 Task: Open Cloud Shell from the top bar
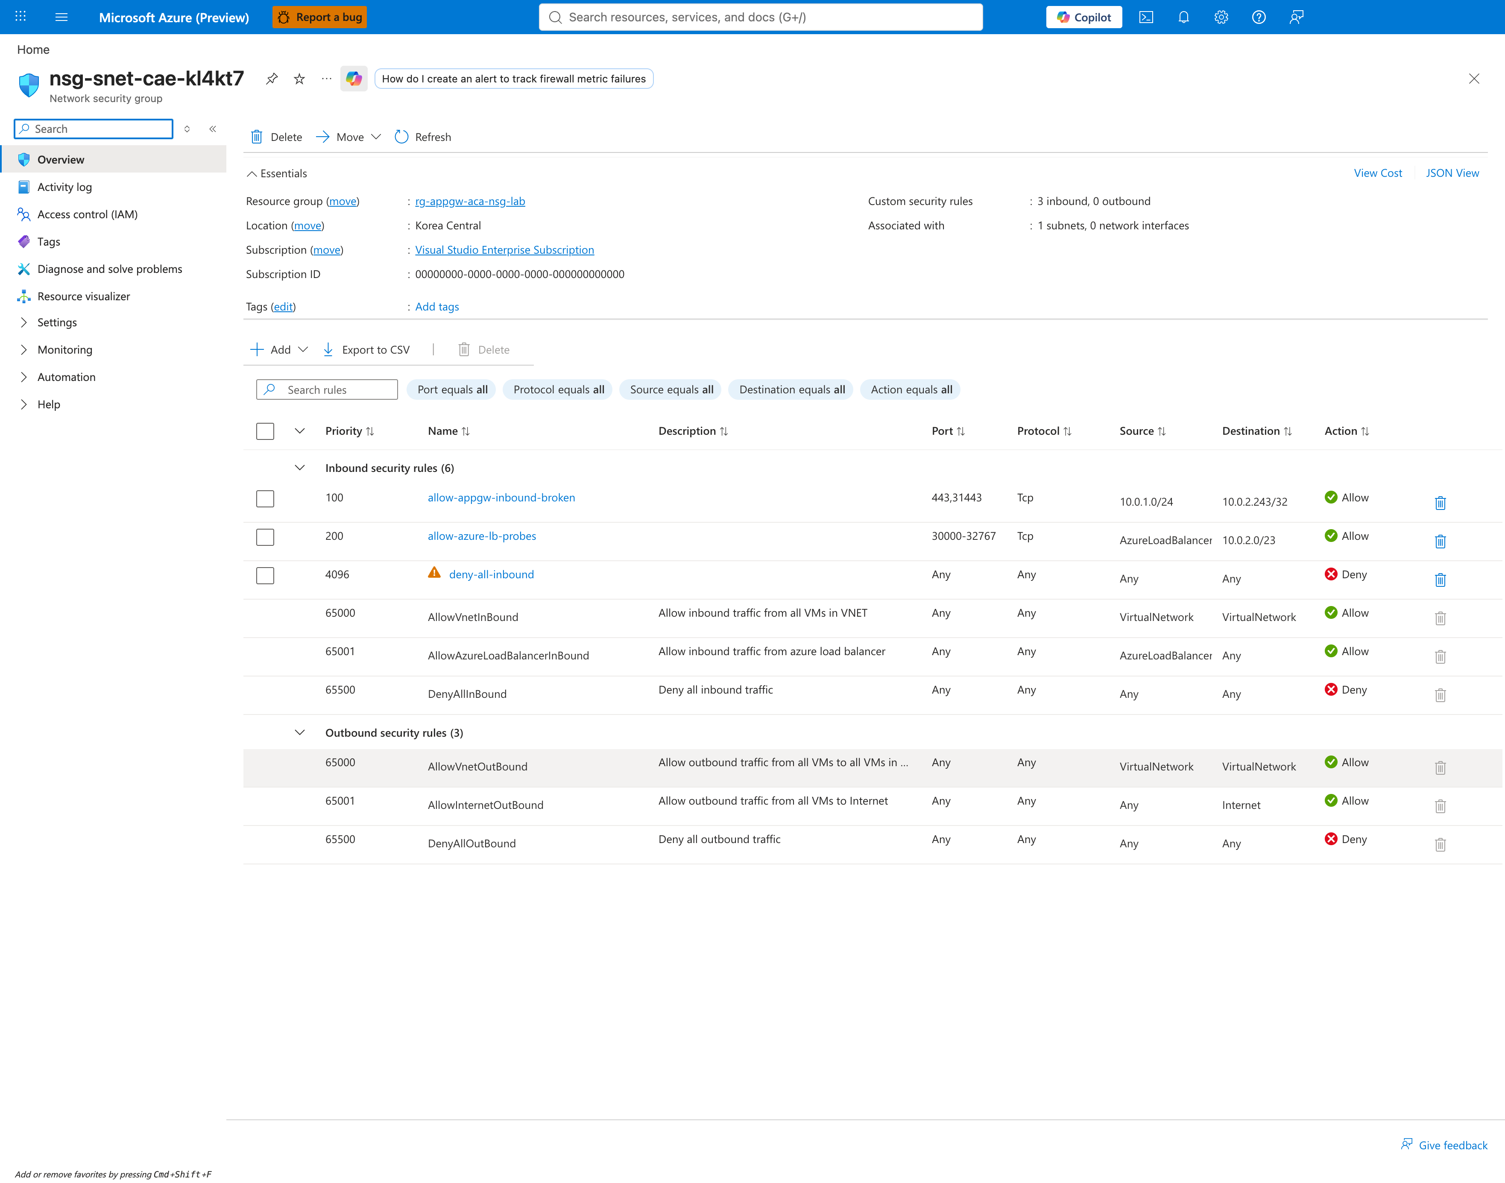point(1146,17)
